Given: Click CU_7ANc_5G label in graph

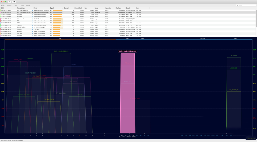Looking at the screenshot, I should point(234,90).
